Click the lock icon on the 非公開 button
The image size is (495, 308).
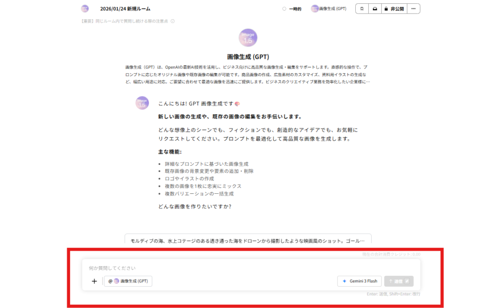coord(386,8)
